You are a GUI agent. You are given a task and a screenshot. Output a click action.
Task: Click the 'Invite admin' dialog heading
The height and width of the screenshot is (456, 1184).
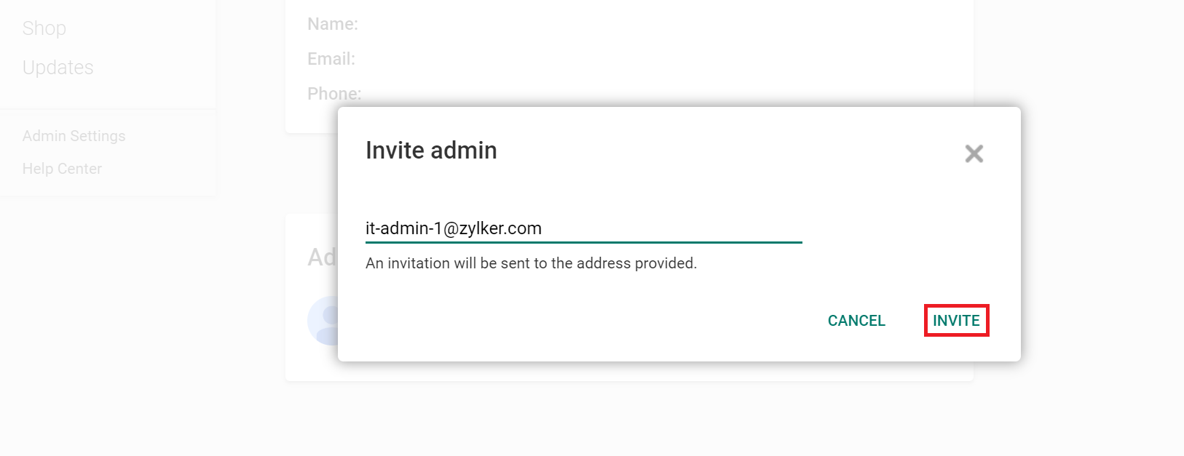[431, 151]
